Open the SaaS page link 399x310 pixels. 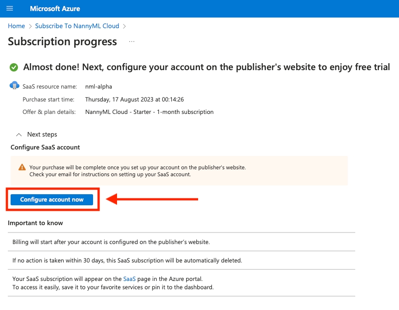(129, 279)
